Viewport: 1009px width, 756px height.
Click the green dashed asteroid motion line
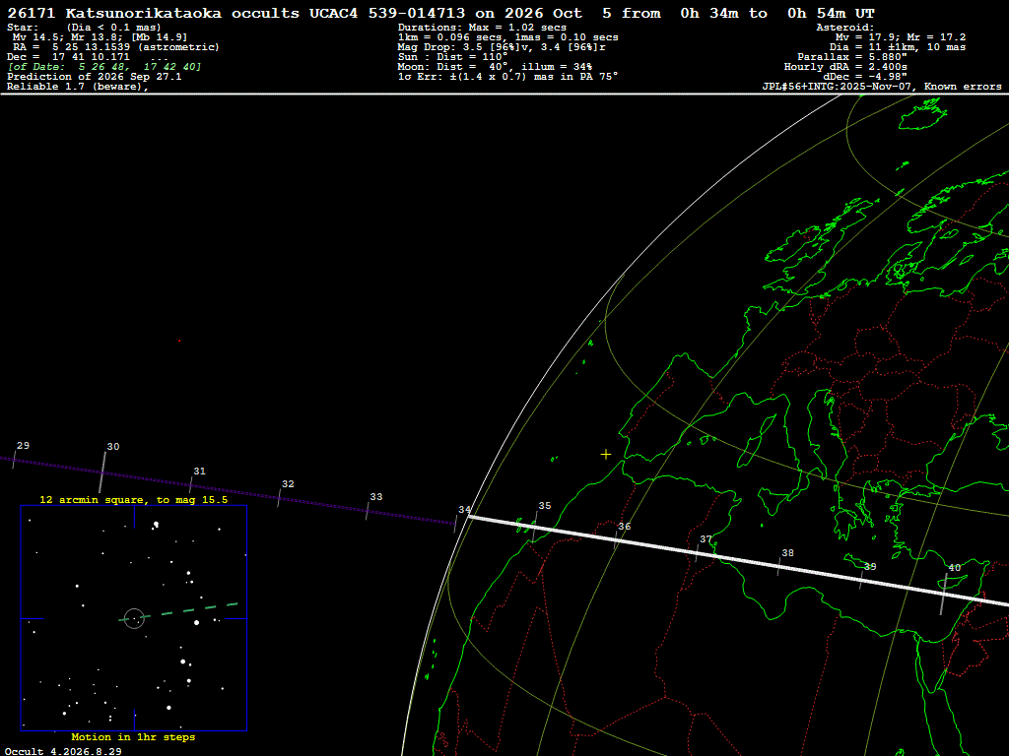(179, 612)
